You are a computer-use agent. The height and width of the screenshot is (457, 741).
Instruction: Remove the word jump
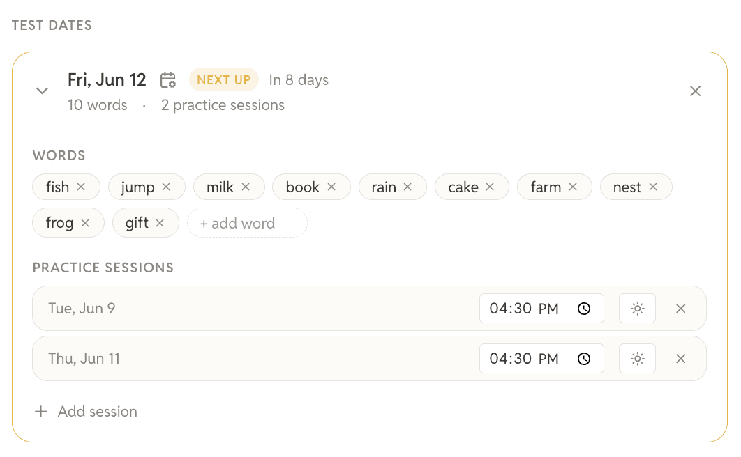pos(166,187)
